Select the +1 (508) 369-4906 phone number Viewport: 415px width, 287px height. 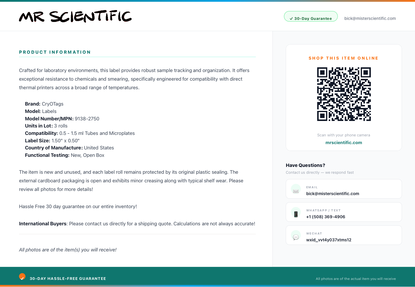coord(325,217)
